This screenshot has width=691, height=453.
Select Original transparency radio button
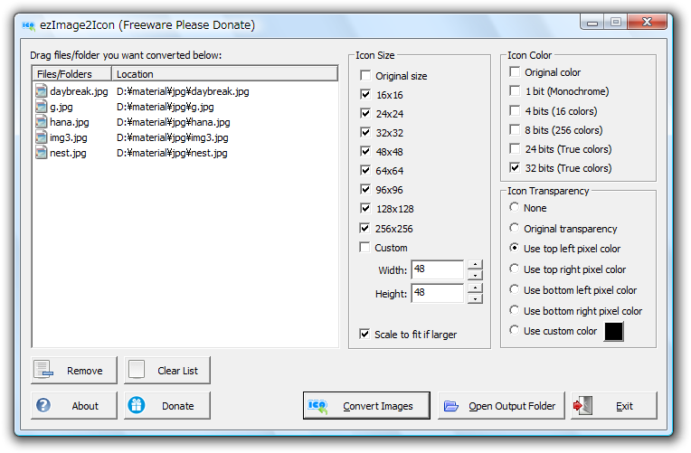click(x=515, y=229)
